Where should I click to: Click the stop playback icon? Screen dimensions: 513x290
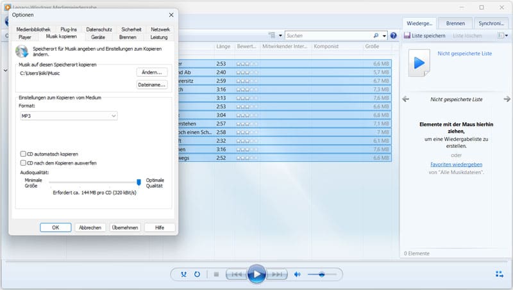click(216, 274)
